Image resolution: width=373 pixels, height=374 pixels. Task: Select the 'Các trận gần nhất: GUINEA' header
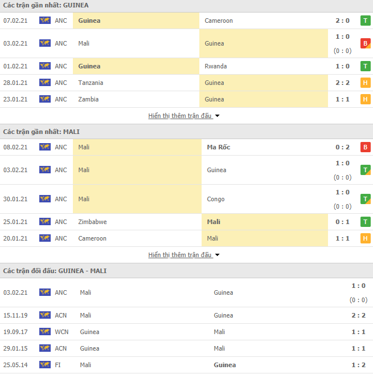[x=46, y=5]
